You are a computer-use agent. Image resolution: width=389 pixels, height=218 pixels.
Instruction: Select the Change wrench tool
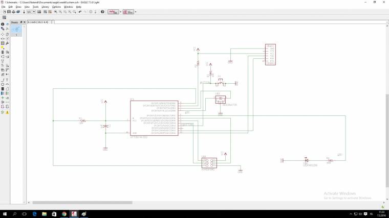pyautogui.click(x=7, y=43)
